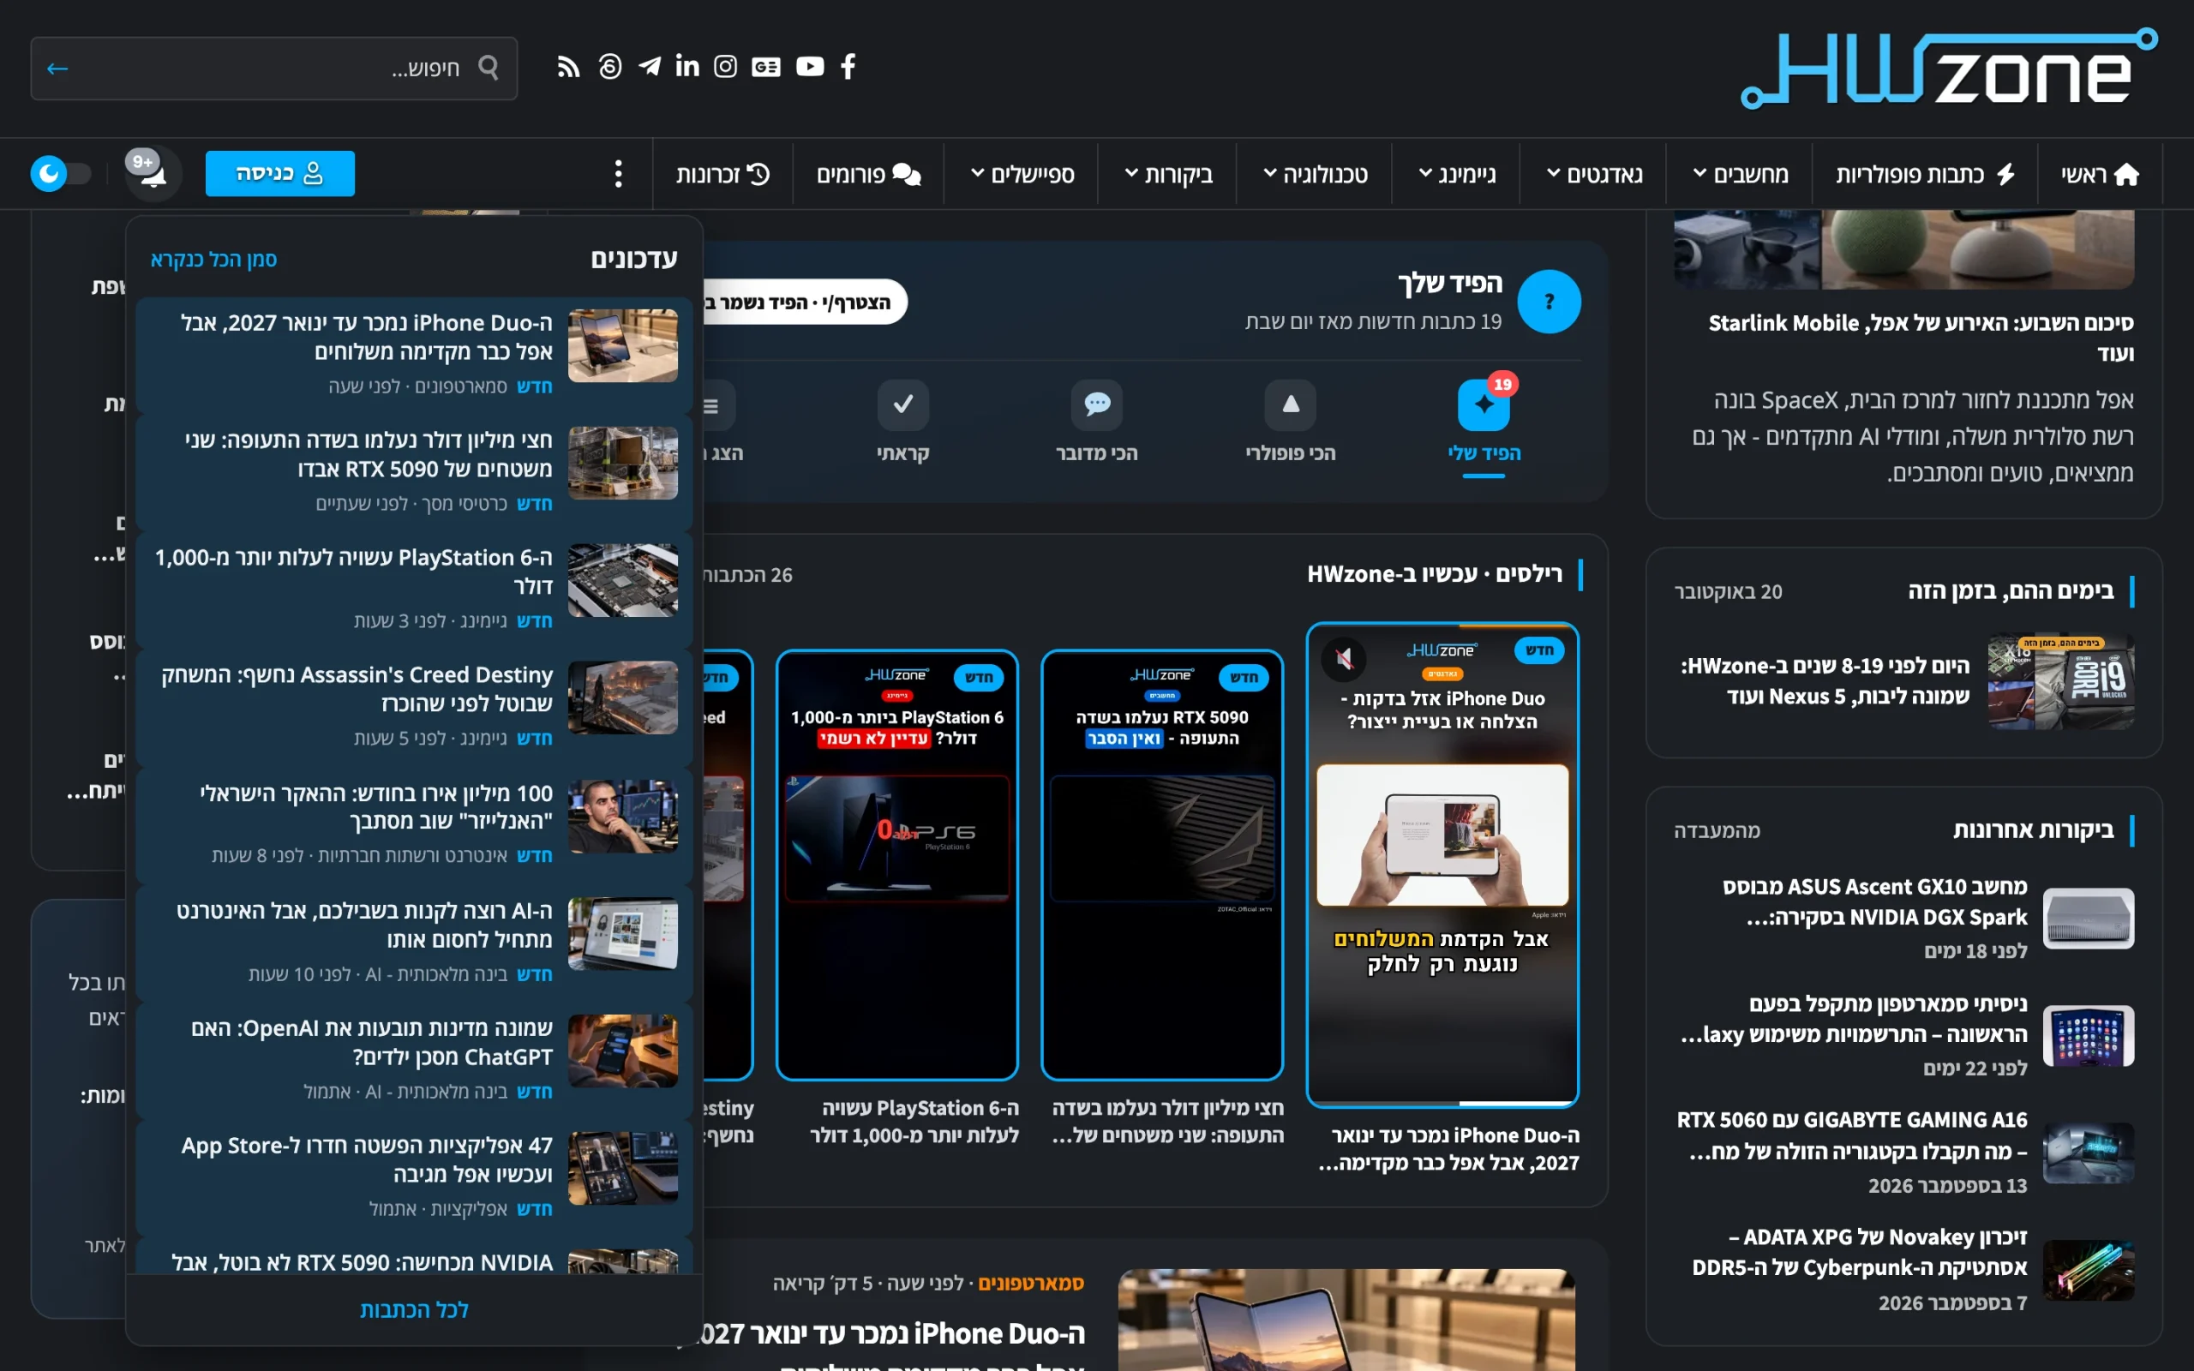Click the search submit arrow
The image size is (2194, 1371).
click(57, 68)
